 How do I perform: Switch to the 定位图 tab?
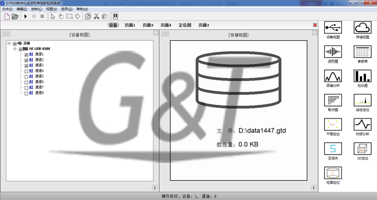[185, 25]
